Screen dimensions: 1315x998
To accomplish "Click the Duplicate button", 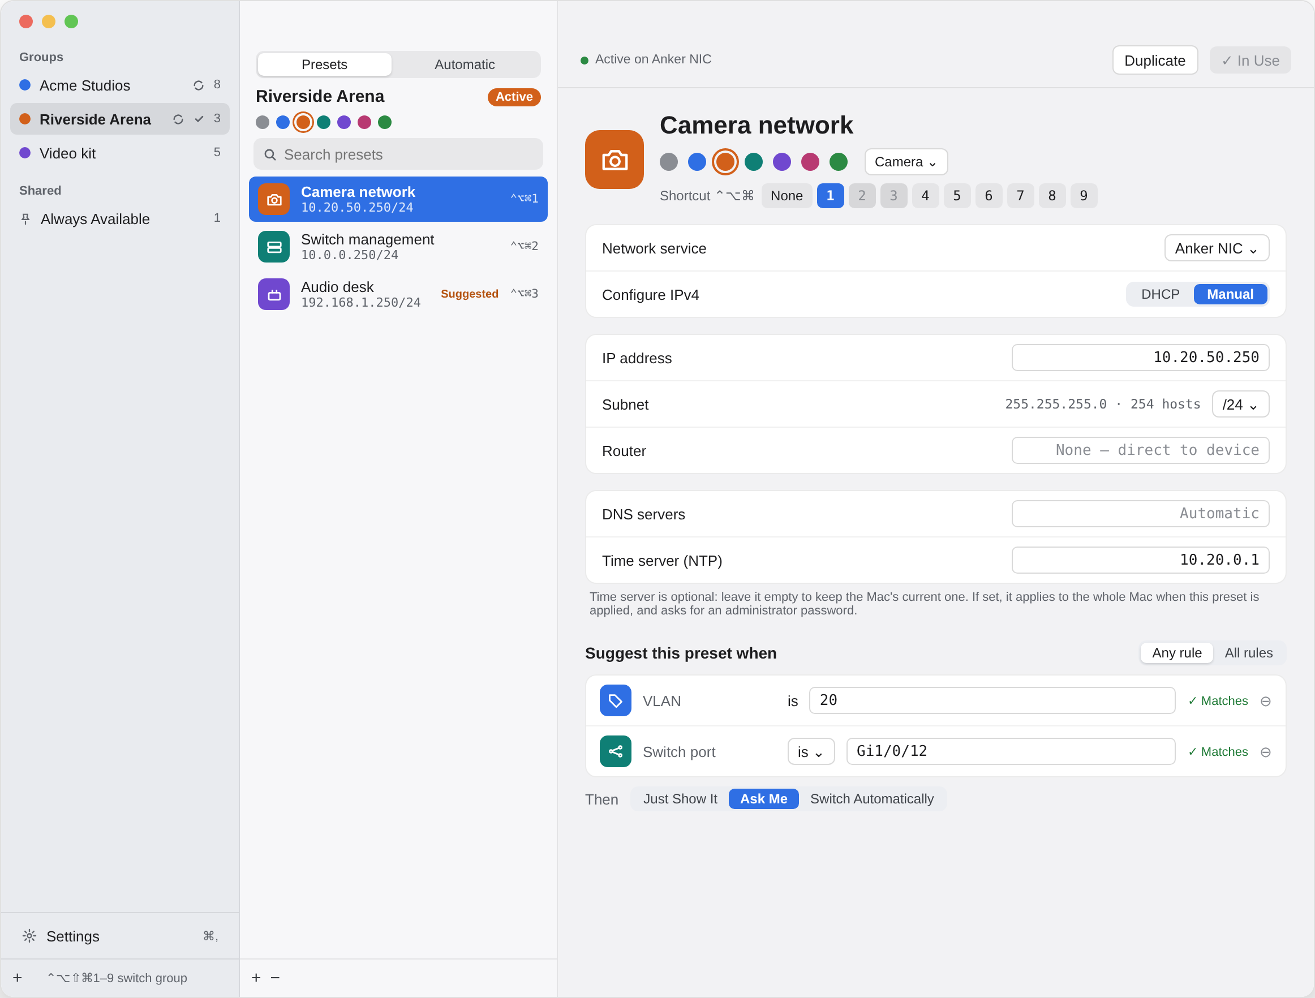I will pyautogui.click(x=1154, y=60).
